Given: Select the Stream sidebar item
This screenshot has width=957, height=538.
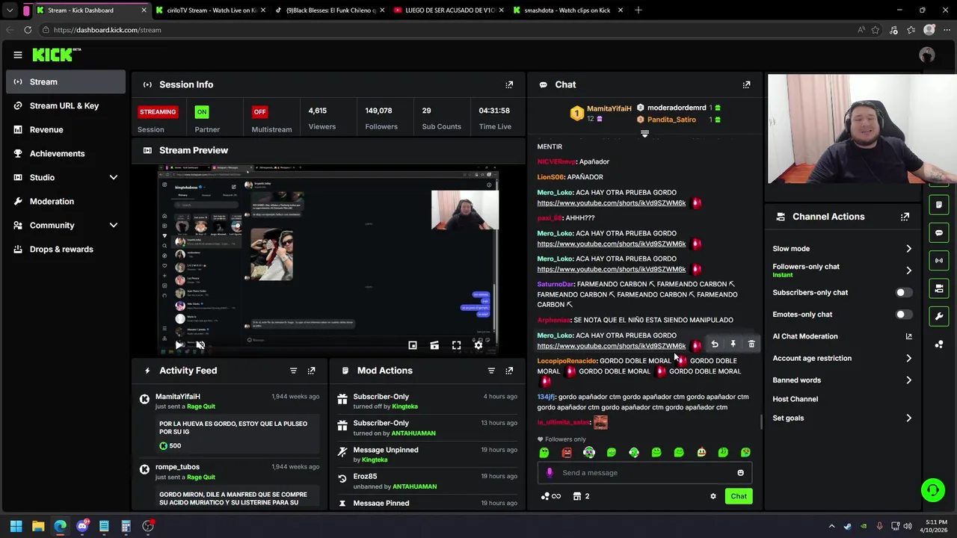Looking at the screenshot, I should (x=66, y=81).
